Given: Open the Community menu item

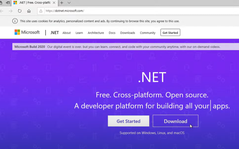Looking at the screenshot, I should tap(148, 33).
